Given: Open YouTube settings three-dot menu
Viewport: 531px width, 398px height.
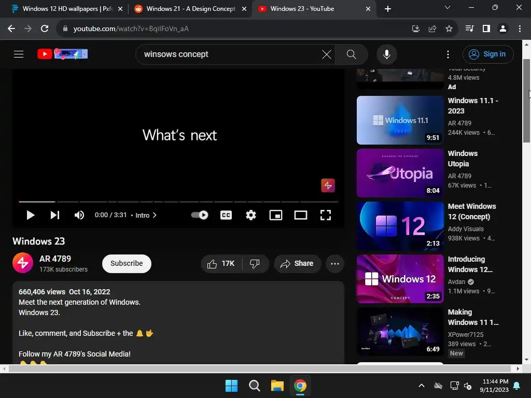Looking at the screenshot, I should [448, 54].
